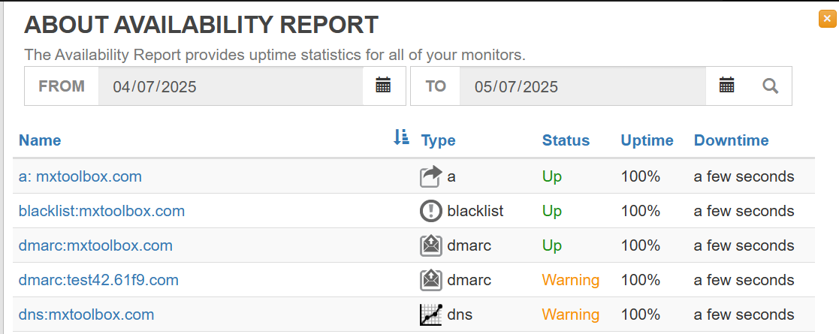Screen dimensions: 839x334
Task: Sort the table by Downtime column
Action: (731, 140)
